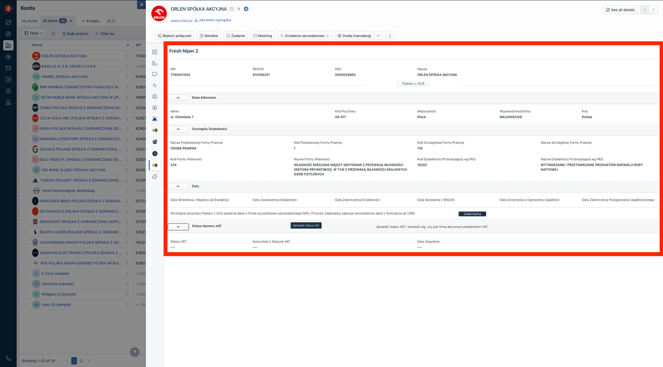
Task: Open Contacts person icon in the left navigation
Action: [8, 34]
